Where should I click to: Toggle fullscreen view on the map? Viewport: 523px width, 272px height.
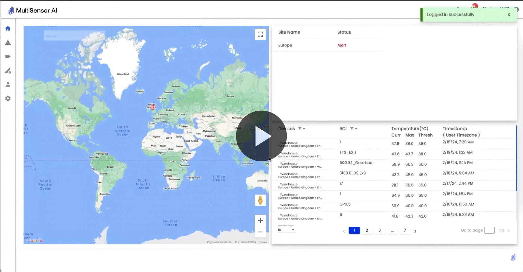(x=260, y=34)
